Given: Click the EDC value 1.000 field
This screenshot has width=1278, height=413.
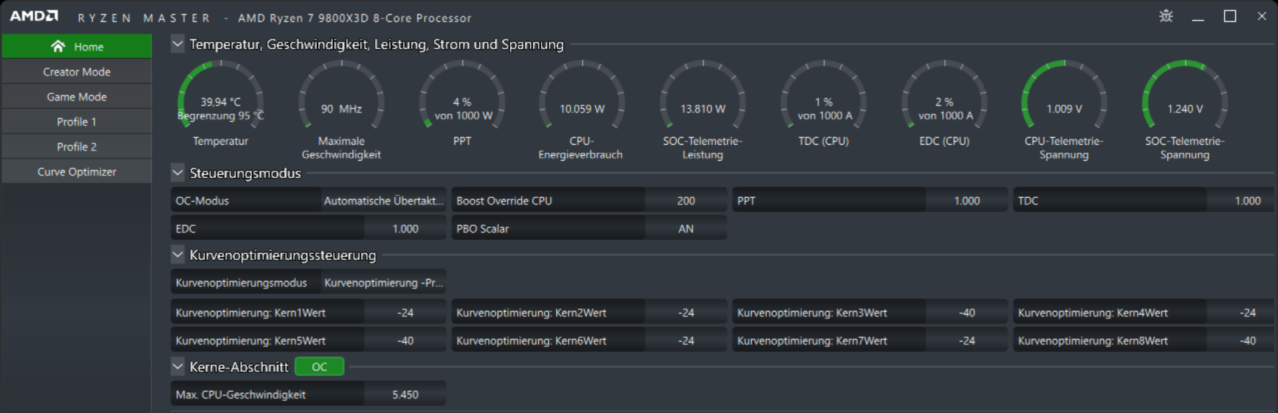Looking at the screenshot, I should click(x=405, y=228).
